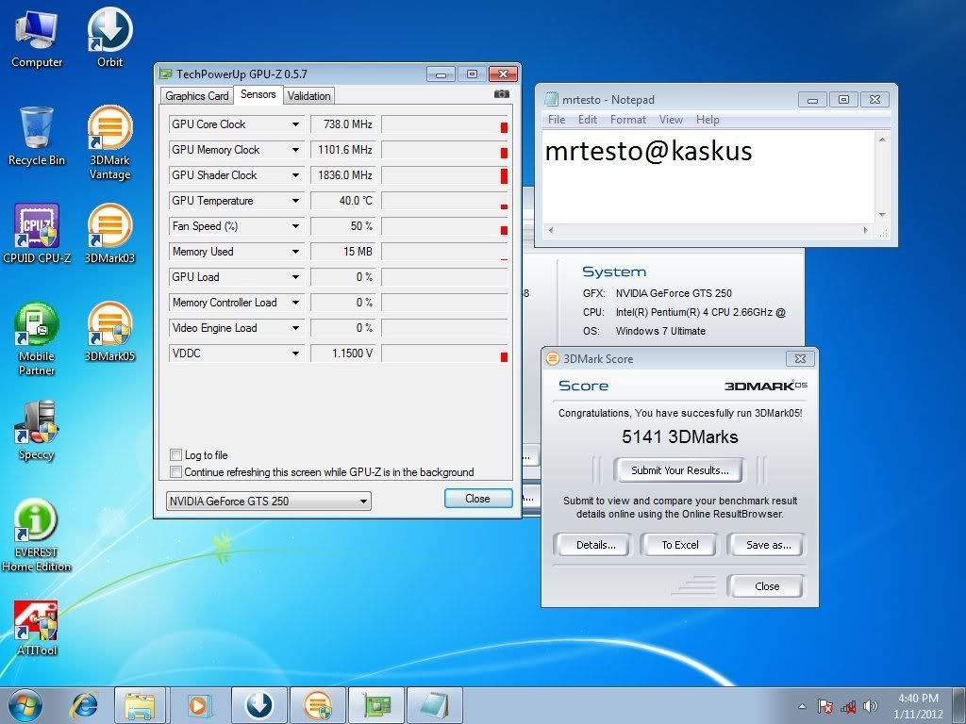Viewport: 966px width, 724px height.
Task: Open the Orbit desktop shortcut
Action: (109, 39)
